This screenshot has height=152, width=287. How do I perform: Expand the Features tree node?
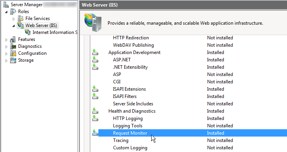(x=7, y=40)
